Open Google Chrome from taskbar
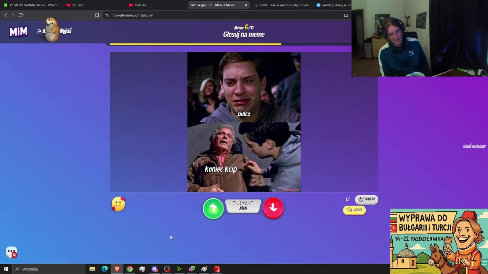488x274 pixels. click(x=130, y=269)
